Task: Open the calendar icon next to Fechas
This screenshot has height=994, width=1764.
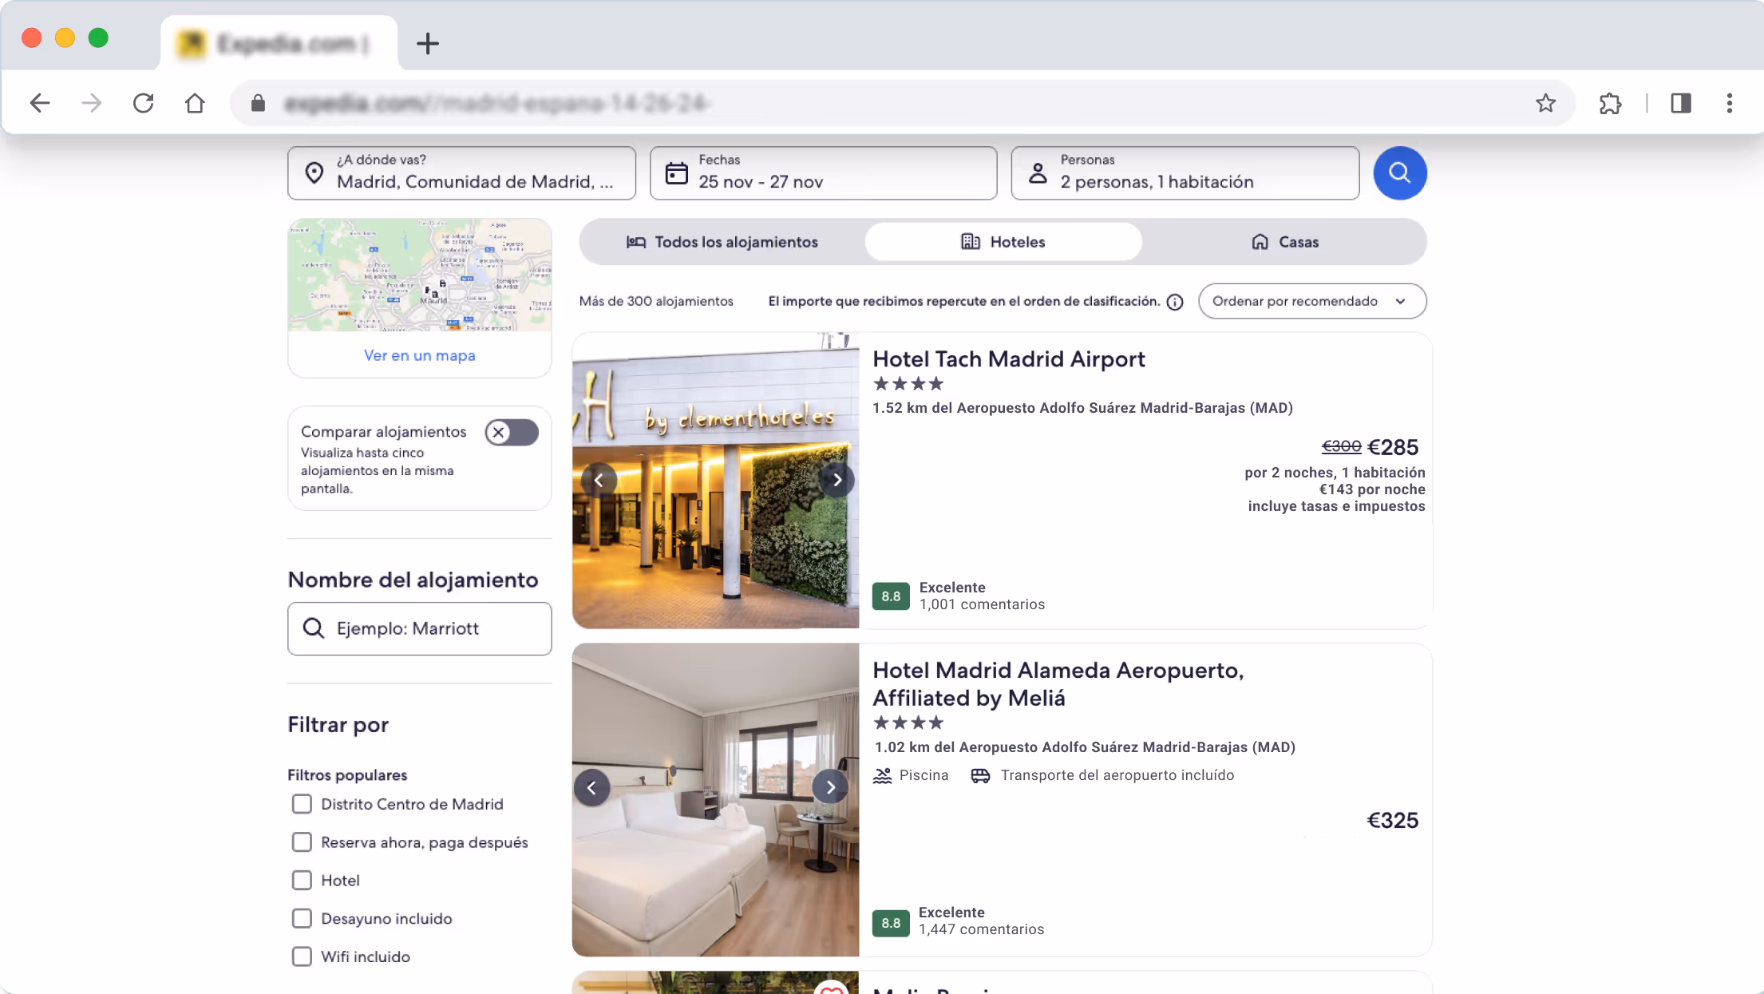Action: point(676,172)
